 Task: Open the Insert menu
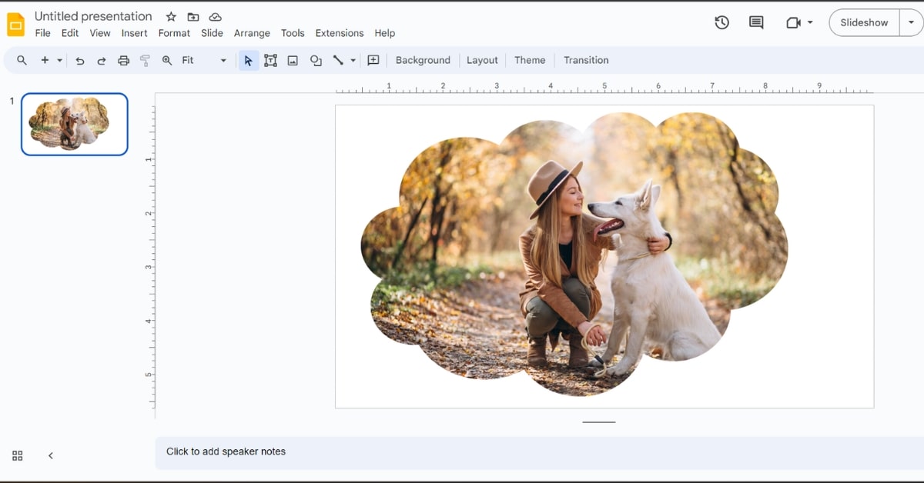[x=135, y=33]
